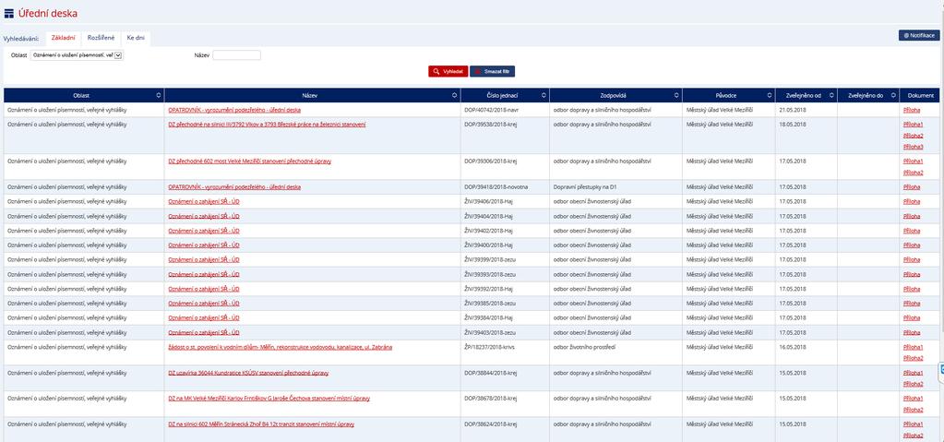Open the Notifikace button

tap(919, 36)
